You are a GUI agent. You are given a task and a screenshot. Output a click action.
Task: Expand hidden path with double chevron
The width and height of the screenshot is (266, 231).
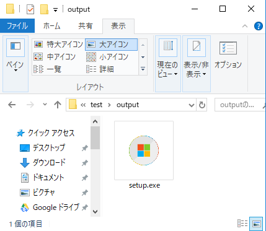tap(83, 105)
